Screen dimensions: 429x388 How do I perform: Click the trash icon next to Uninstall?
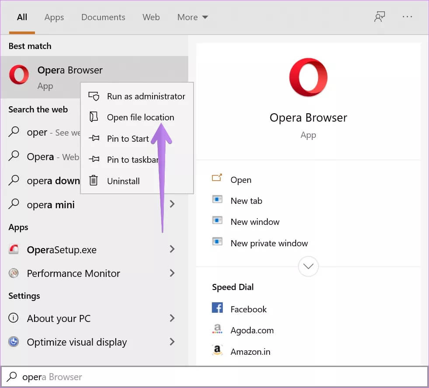coord(93,180)
